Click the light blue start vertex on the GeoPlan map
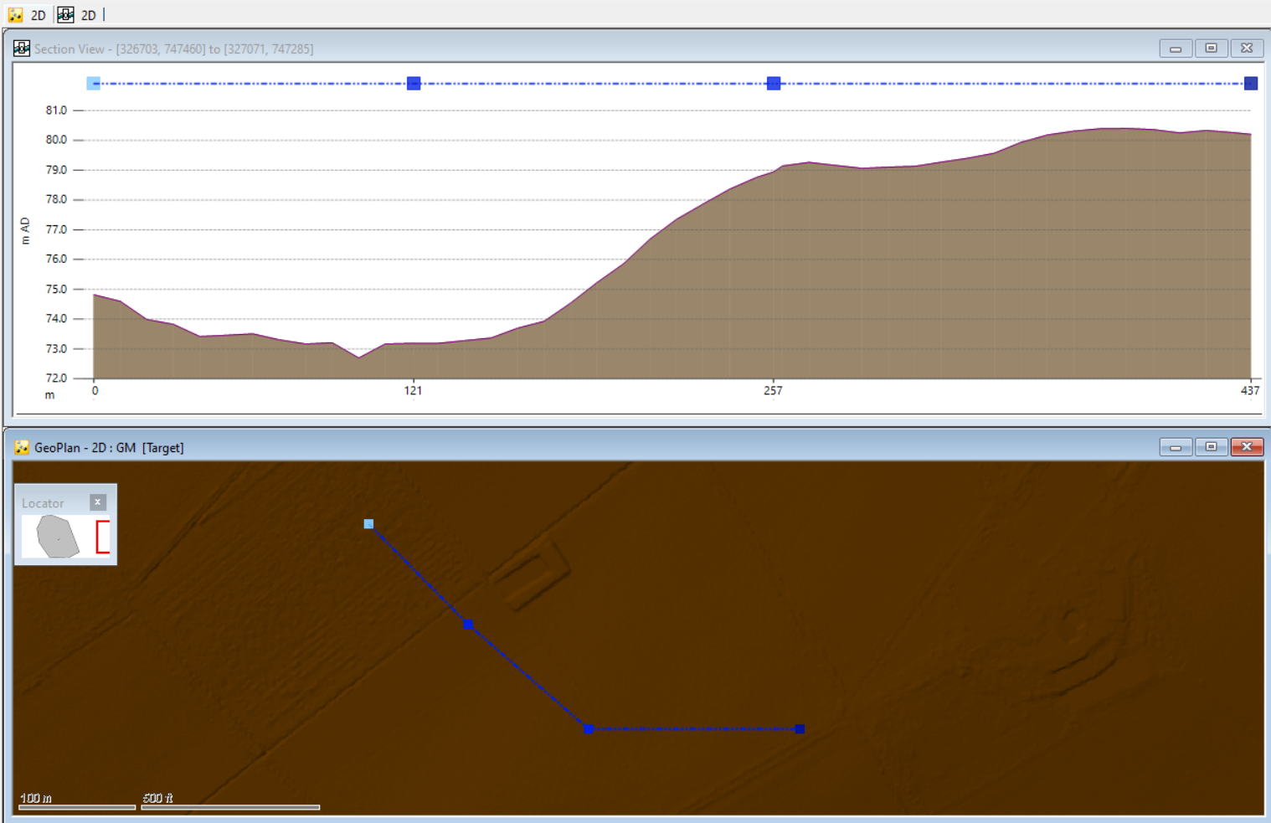Screen dimensions: 1271x823 [x=368, y=523]
